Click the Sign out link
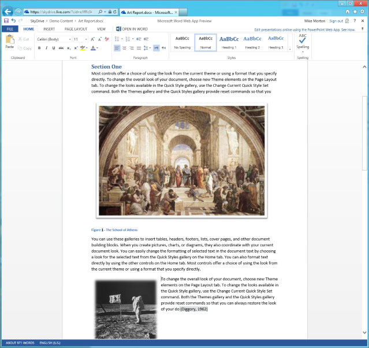The width and height of the screenshot is (369, 348). (336, 21)
